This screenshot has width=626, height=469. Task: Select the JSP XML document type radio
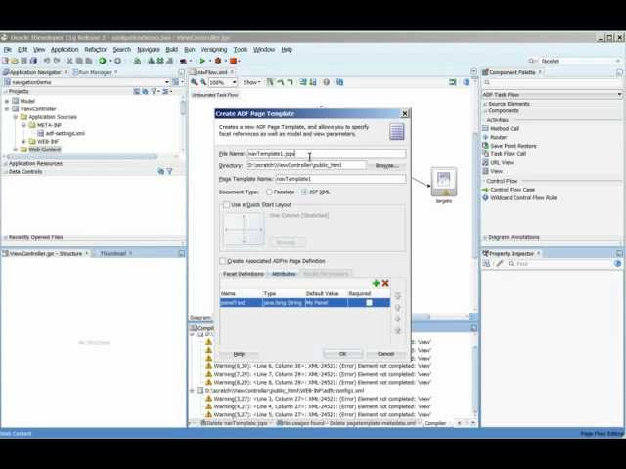click(x=304, y=192)
